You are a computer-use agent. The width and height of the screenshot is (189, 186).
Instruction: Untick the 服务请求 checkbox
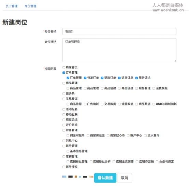[x=136, y=78]
